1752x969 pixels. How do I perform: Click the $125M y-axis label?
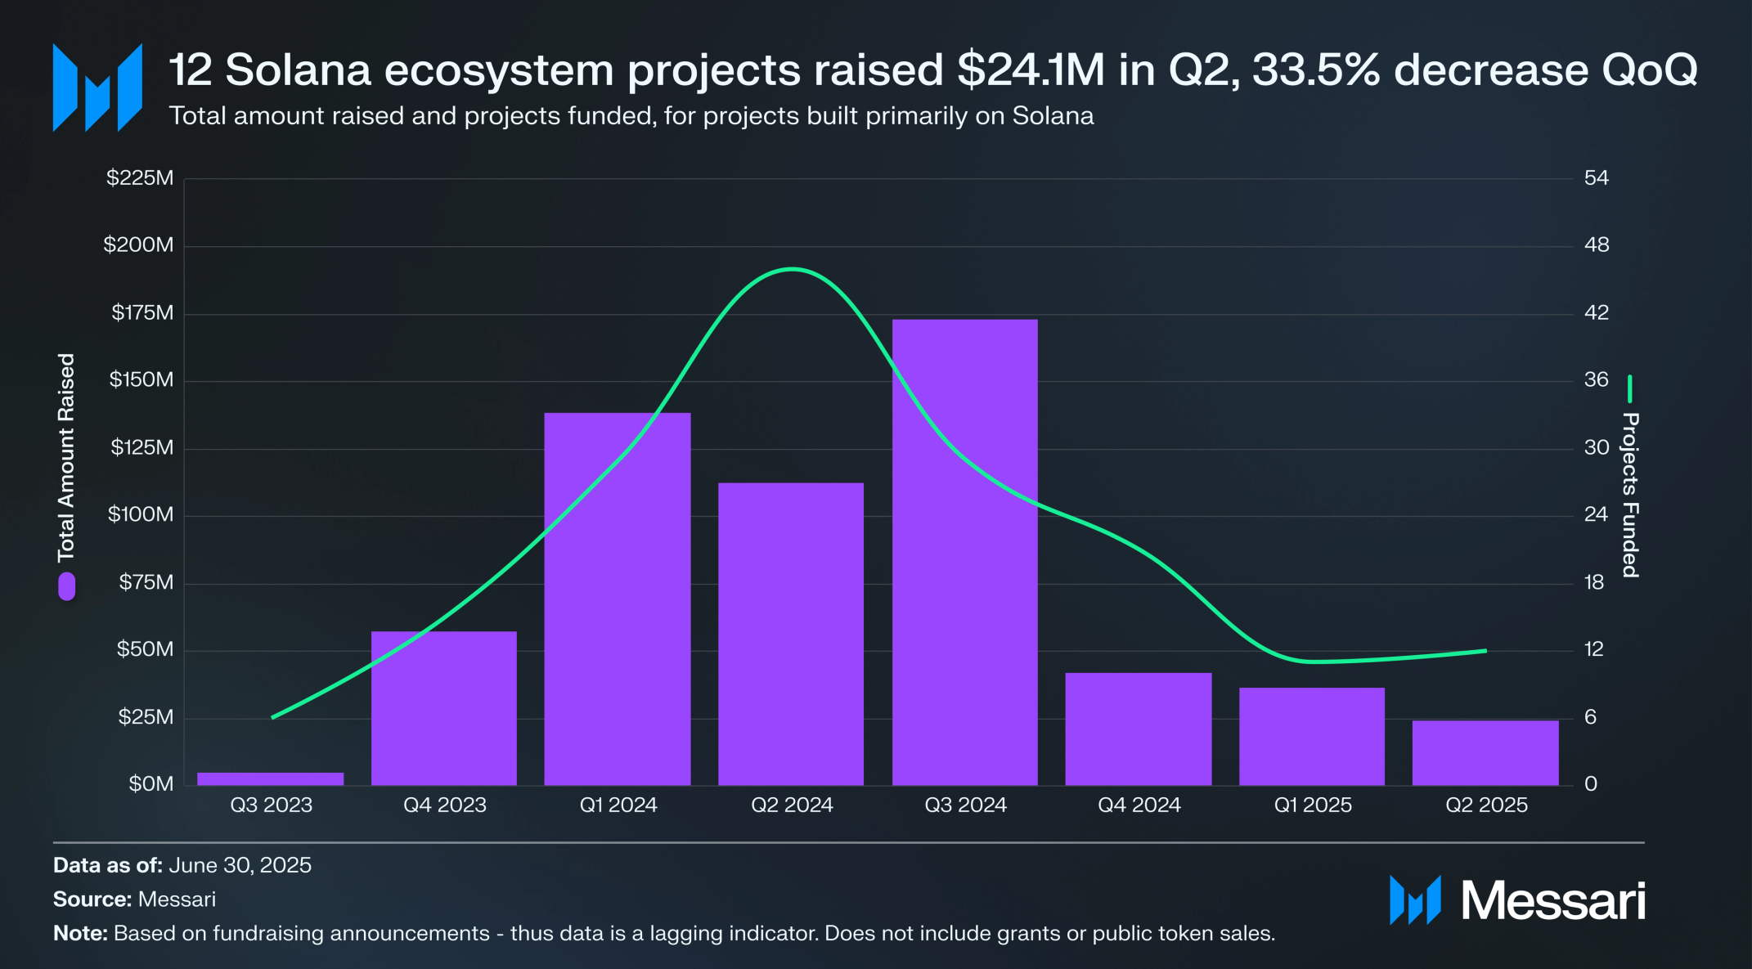click(142, 448)
